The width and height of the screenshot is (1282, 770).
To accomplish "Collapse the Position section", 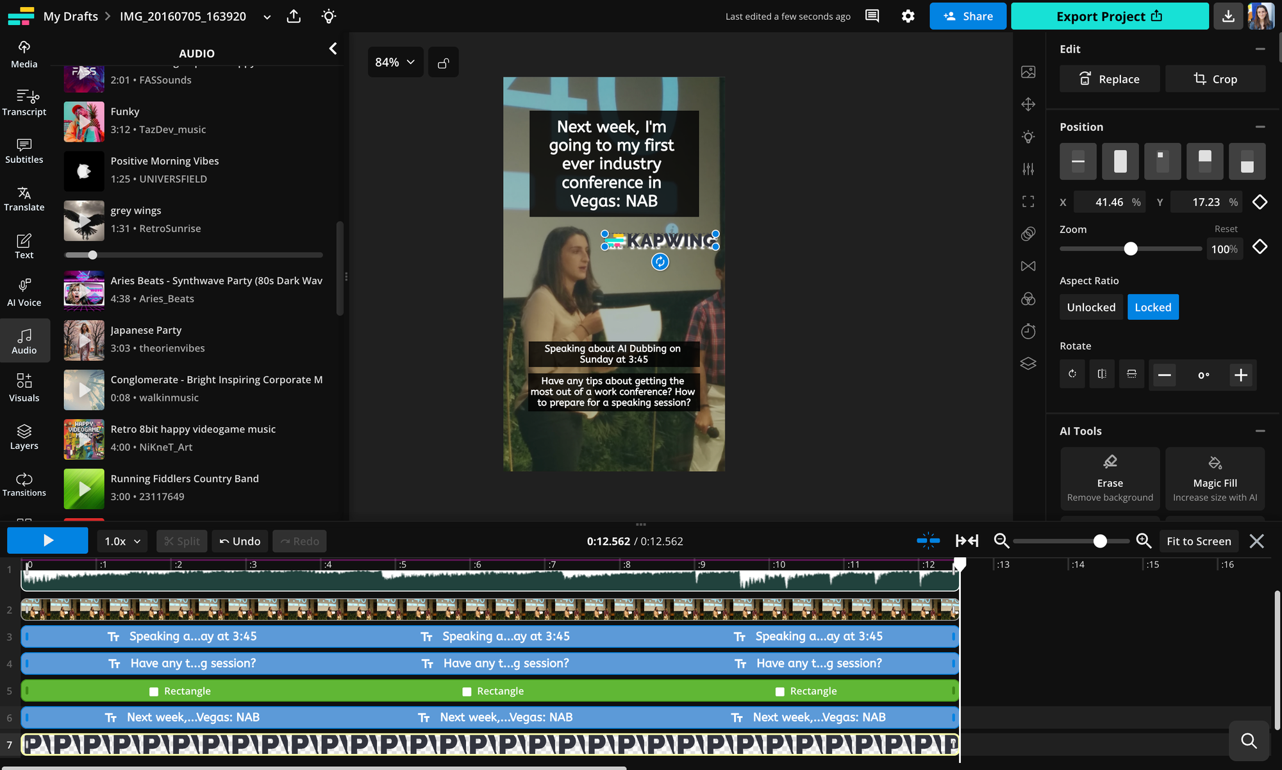I will point(1260,127).
